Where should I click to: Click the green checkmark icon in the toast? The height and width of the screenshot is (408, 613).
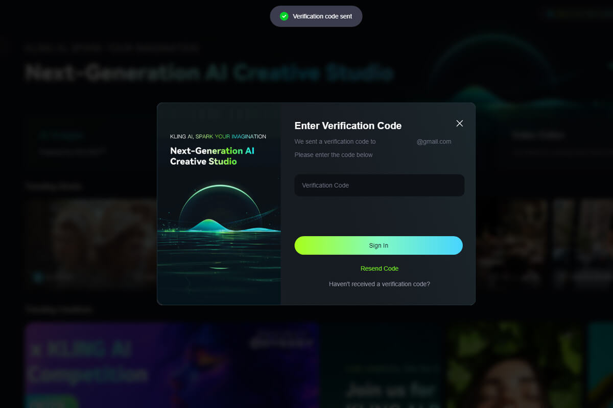284,16
